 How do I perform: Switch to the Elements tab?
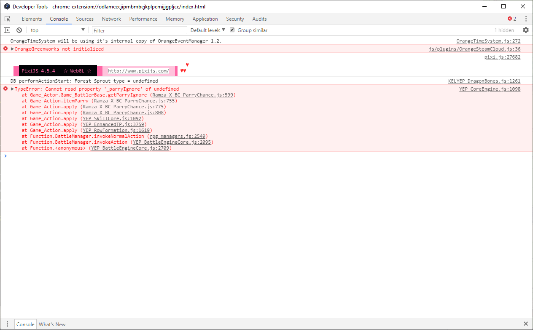point(32,19)
